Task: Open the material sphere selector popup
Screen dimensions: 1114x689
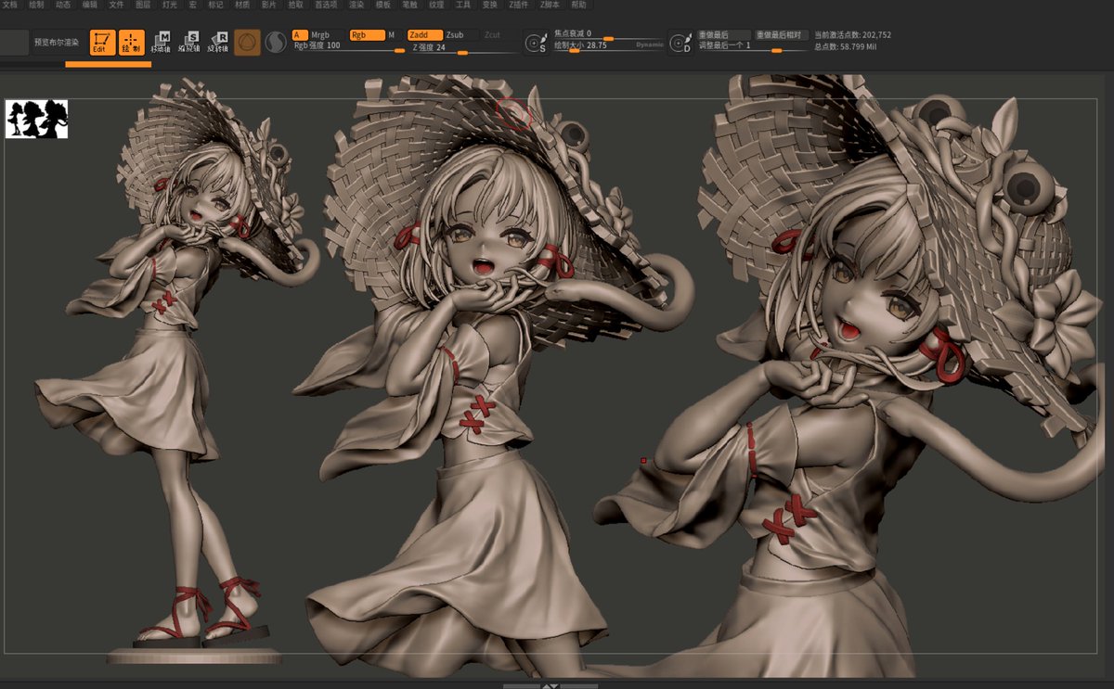Action: (246, 42)
